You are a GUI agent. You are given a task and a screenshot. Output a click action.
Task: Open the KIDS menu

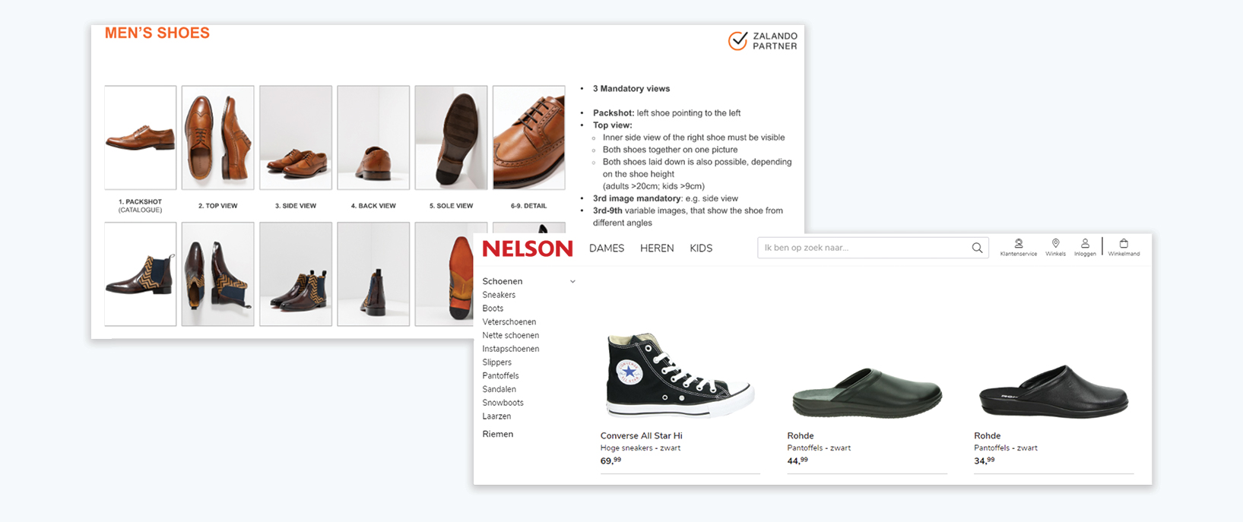pyautogui.click(x=701, y=248)
